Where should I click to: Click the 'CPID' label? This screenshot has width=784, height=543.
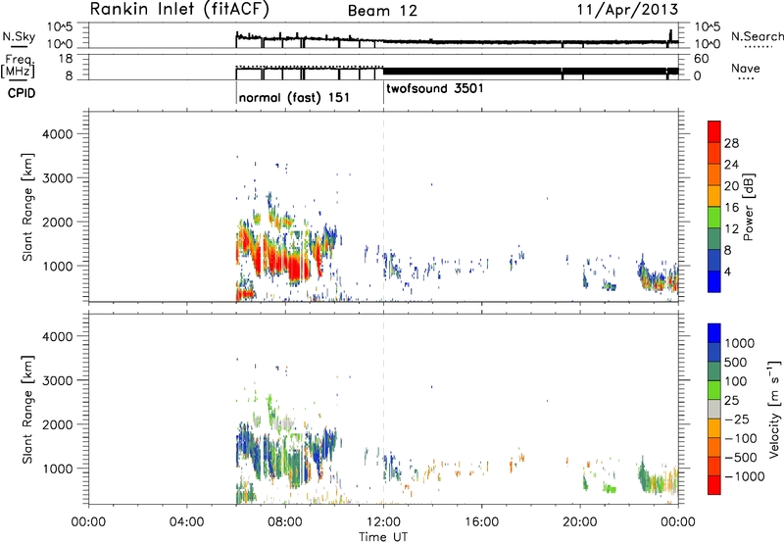(22, 93)
